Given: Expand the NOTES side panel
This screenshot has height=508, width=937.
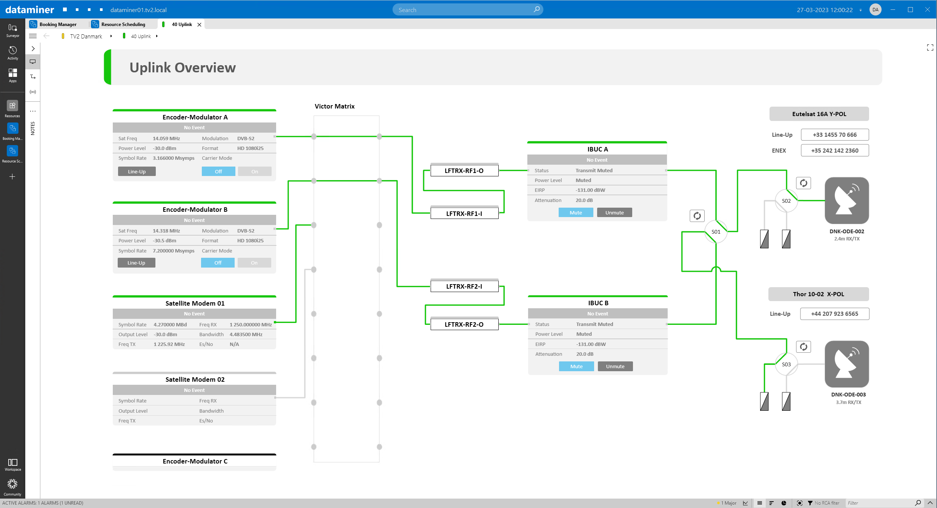Looking at the screenshot, I should click(33, 129).
